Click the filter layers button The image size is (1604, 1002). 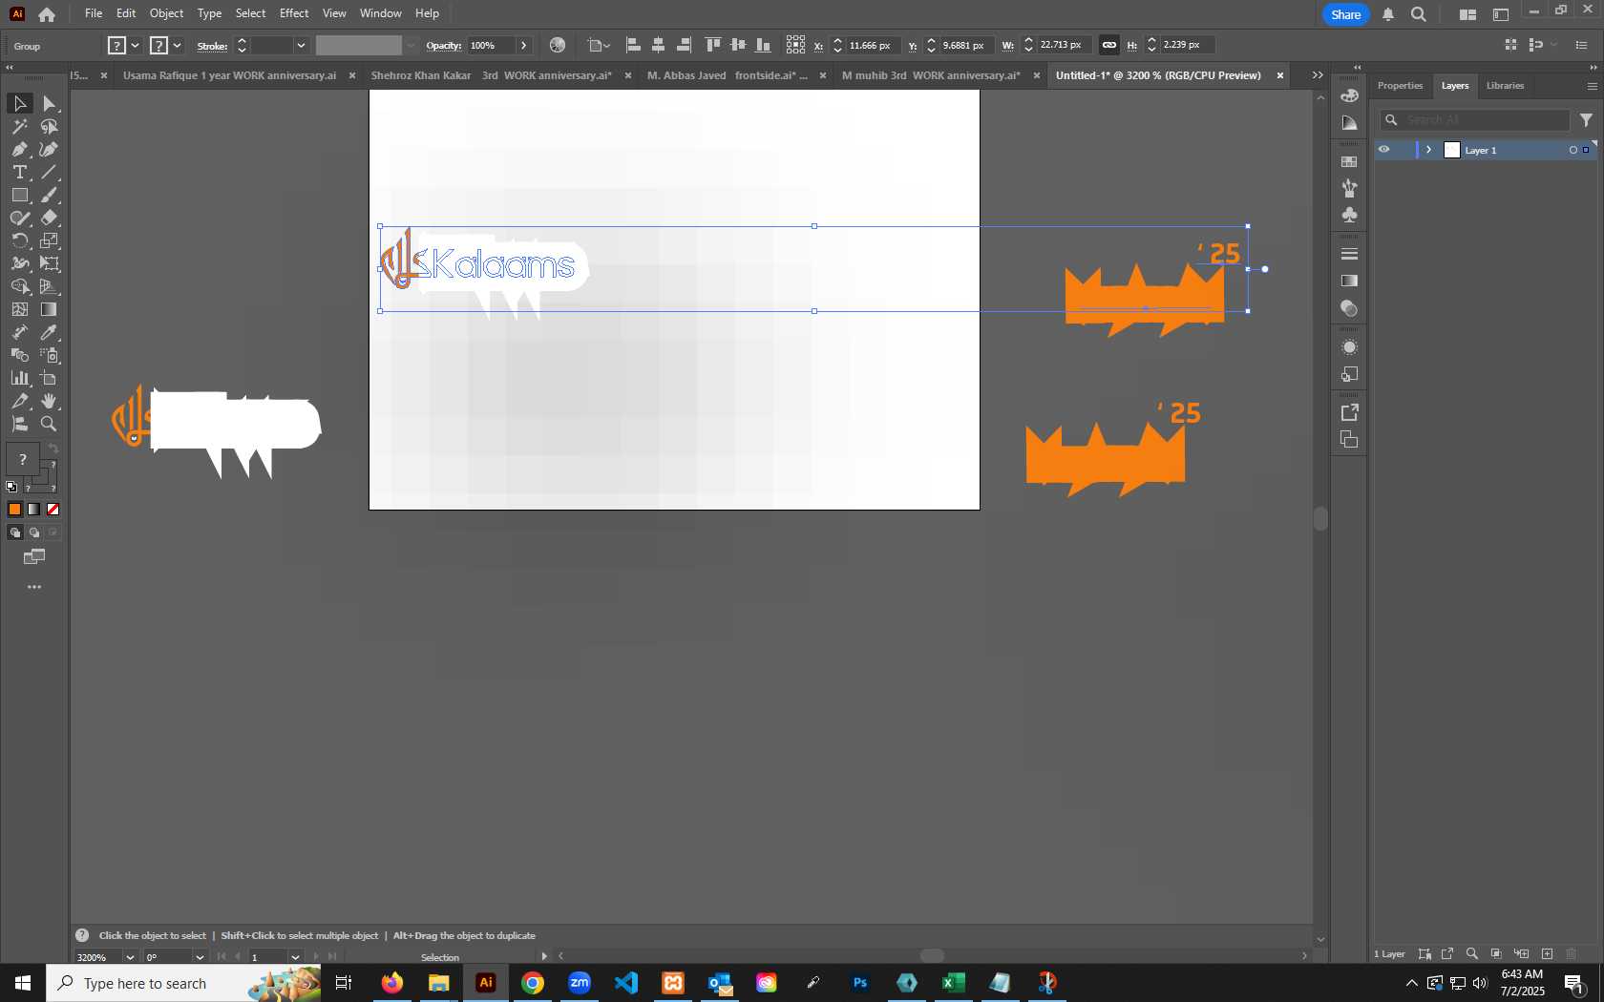pyautogui.click(x=1586, y=120)
